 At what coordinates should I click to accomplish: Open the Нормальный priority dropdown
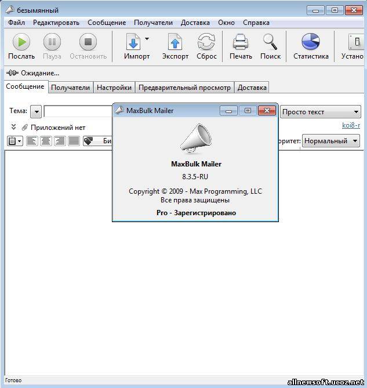331,141
